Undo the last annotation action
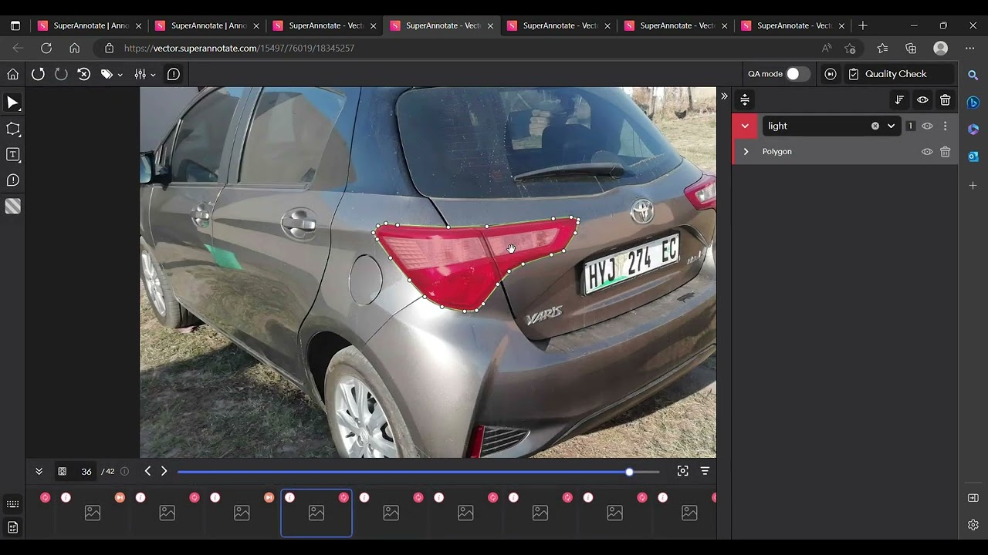 pyautogui.click(x=38, y=74)
